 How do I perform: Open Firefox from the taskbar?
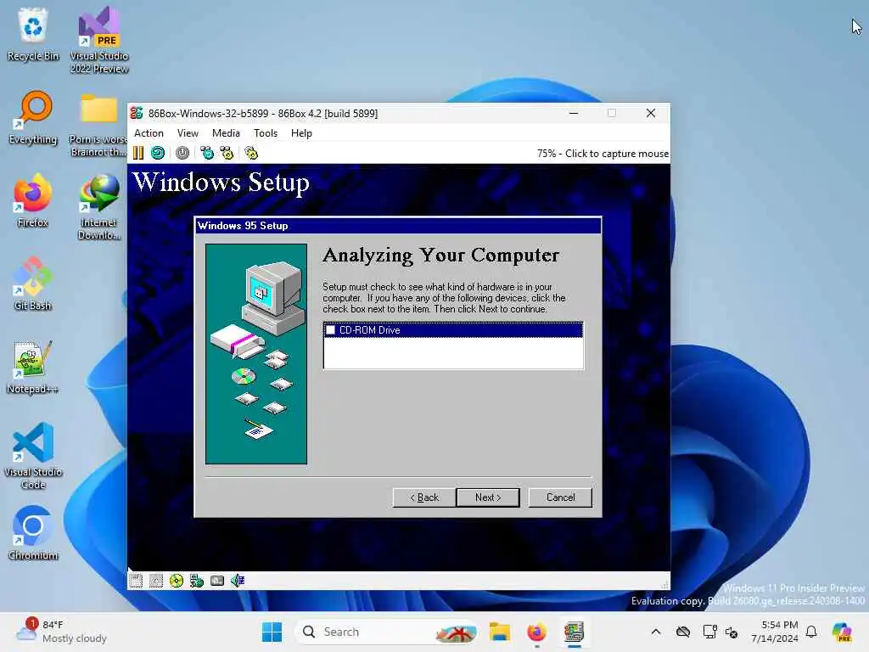tap(536, 632)
